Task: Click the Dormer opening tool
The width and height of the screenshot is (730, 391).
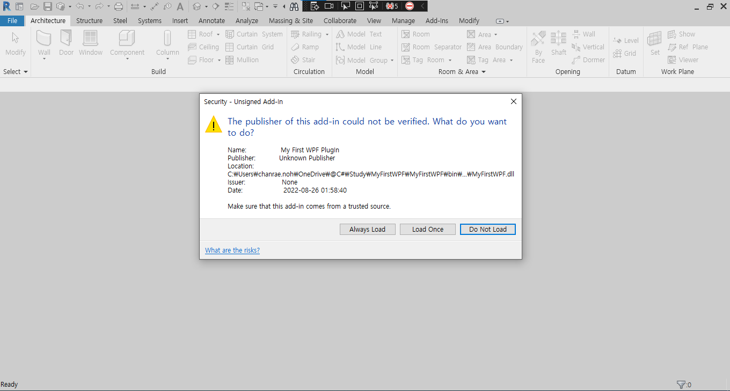Action: tap(588, 60)
